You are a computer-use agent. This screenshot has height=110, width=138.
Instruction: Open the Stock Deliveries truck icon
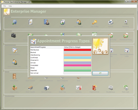(x=46, y=88)
